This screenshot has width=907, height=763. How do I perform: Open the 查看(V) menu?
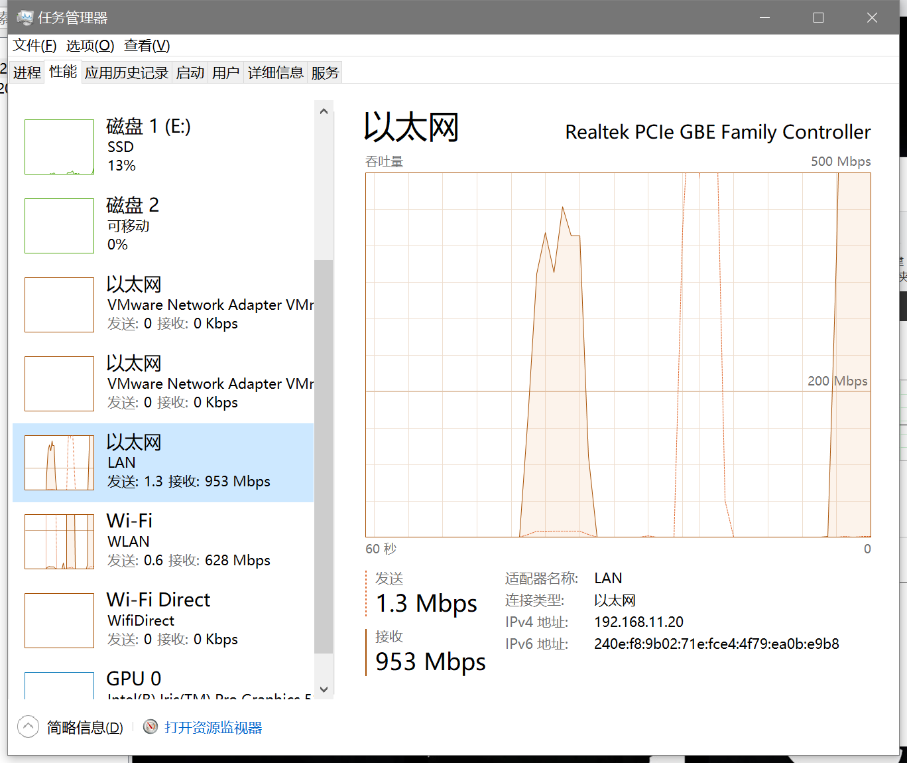coord(147,46)
